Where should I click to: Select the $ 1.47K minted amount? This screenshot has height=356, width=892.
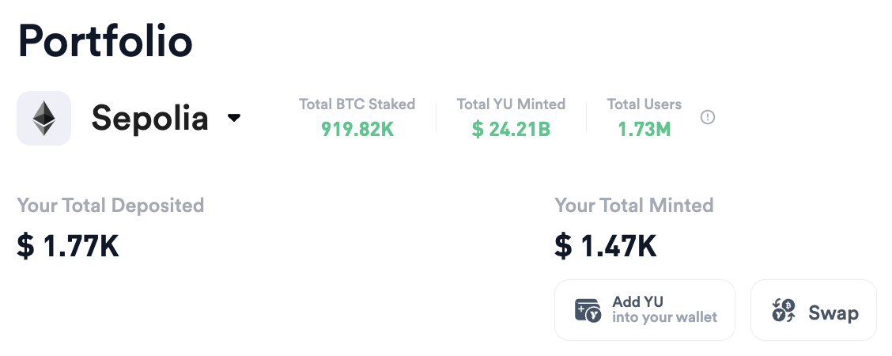606,246
